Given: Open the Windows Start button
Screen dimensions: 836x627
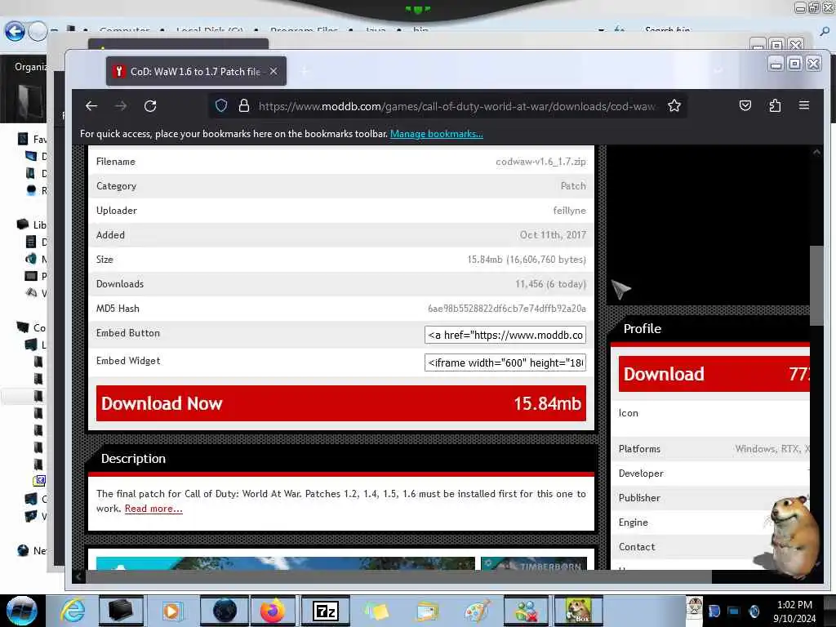Looking at the screenshot, I should (21, 611).
